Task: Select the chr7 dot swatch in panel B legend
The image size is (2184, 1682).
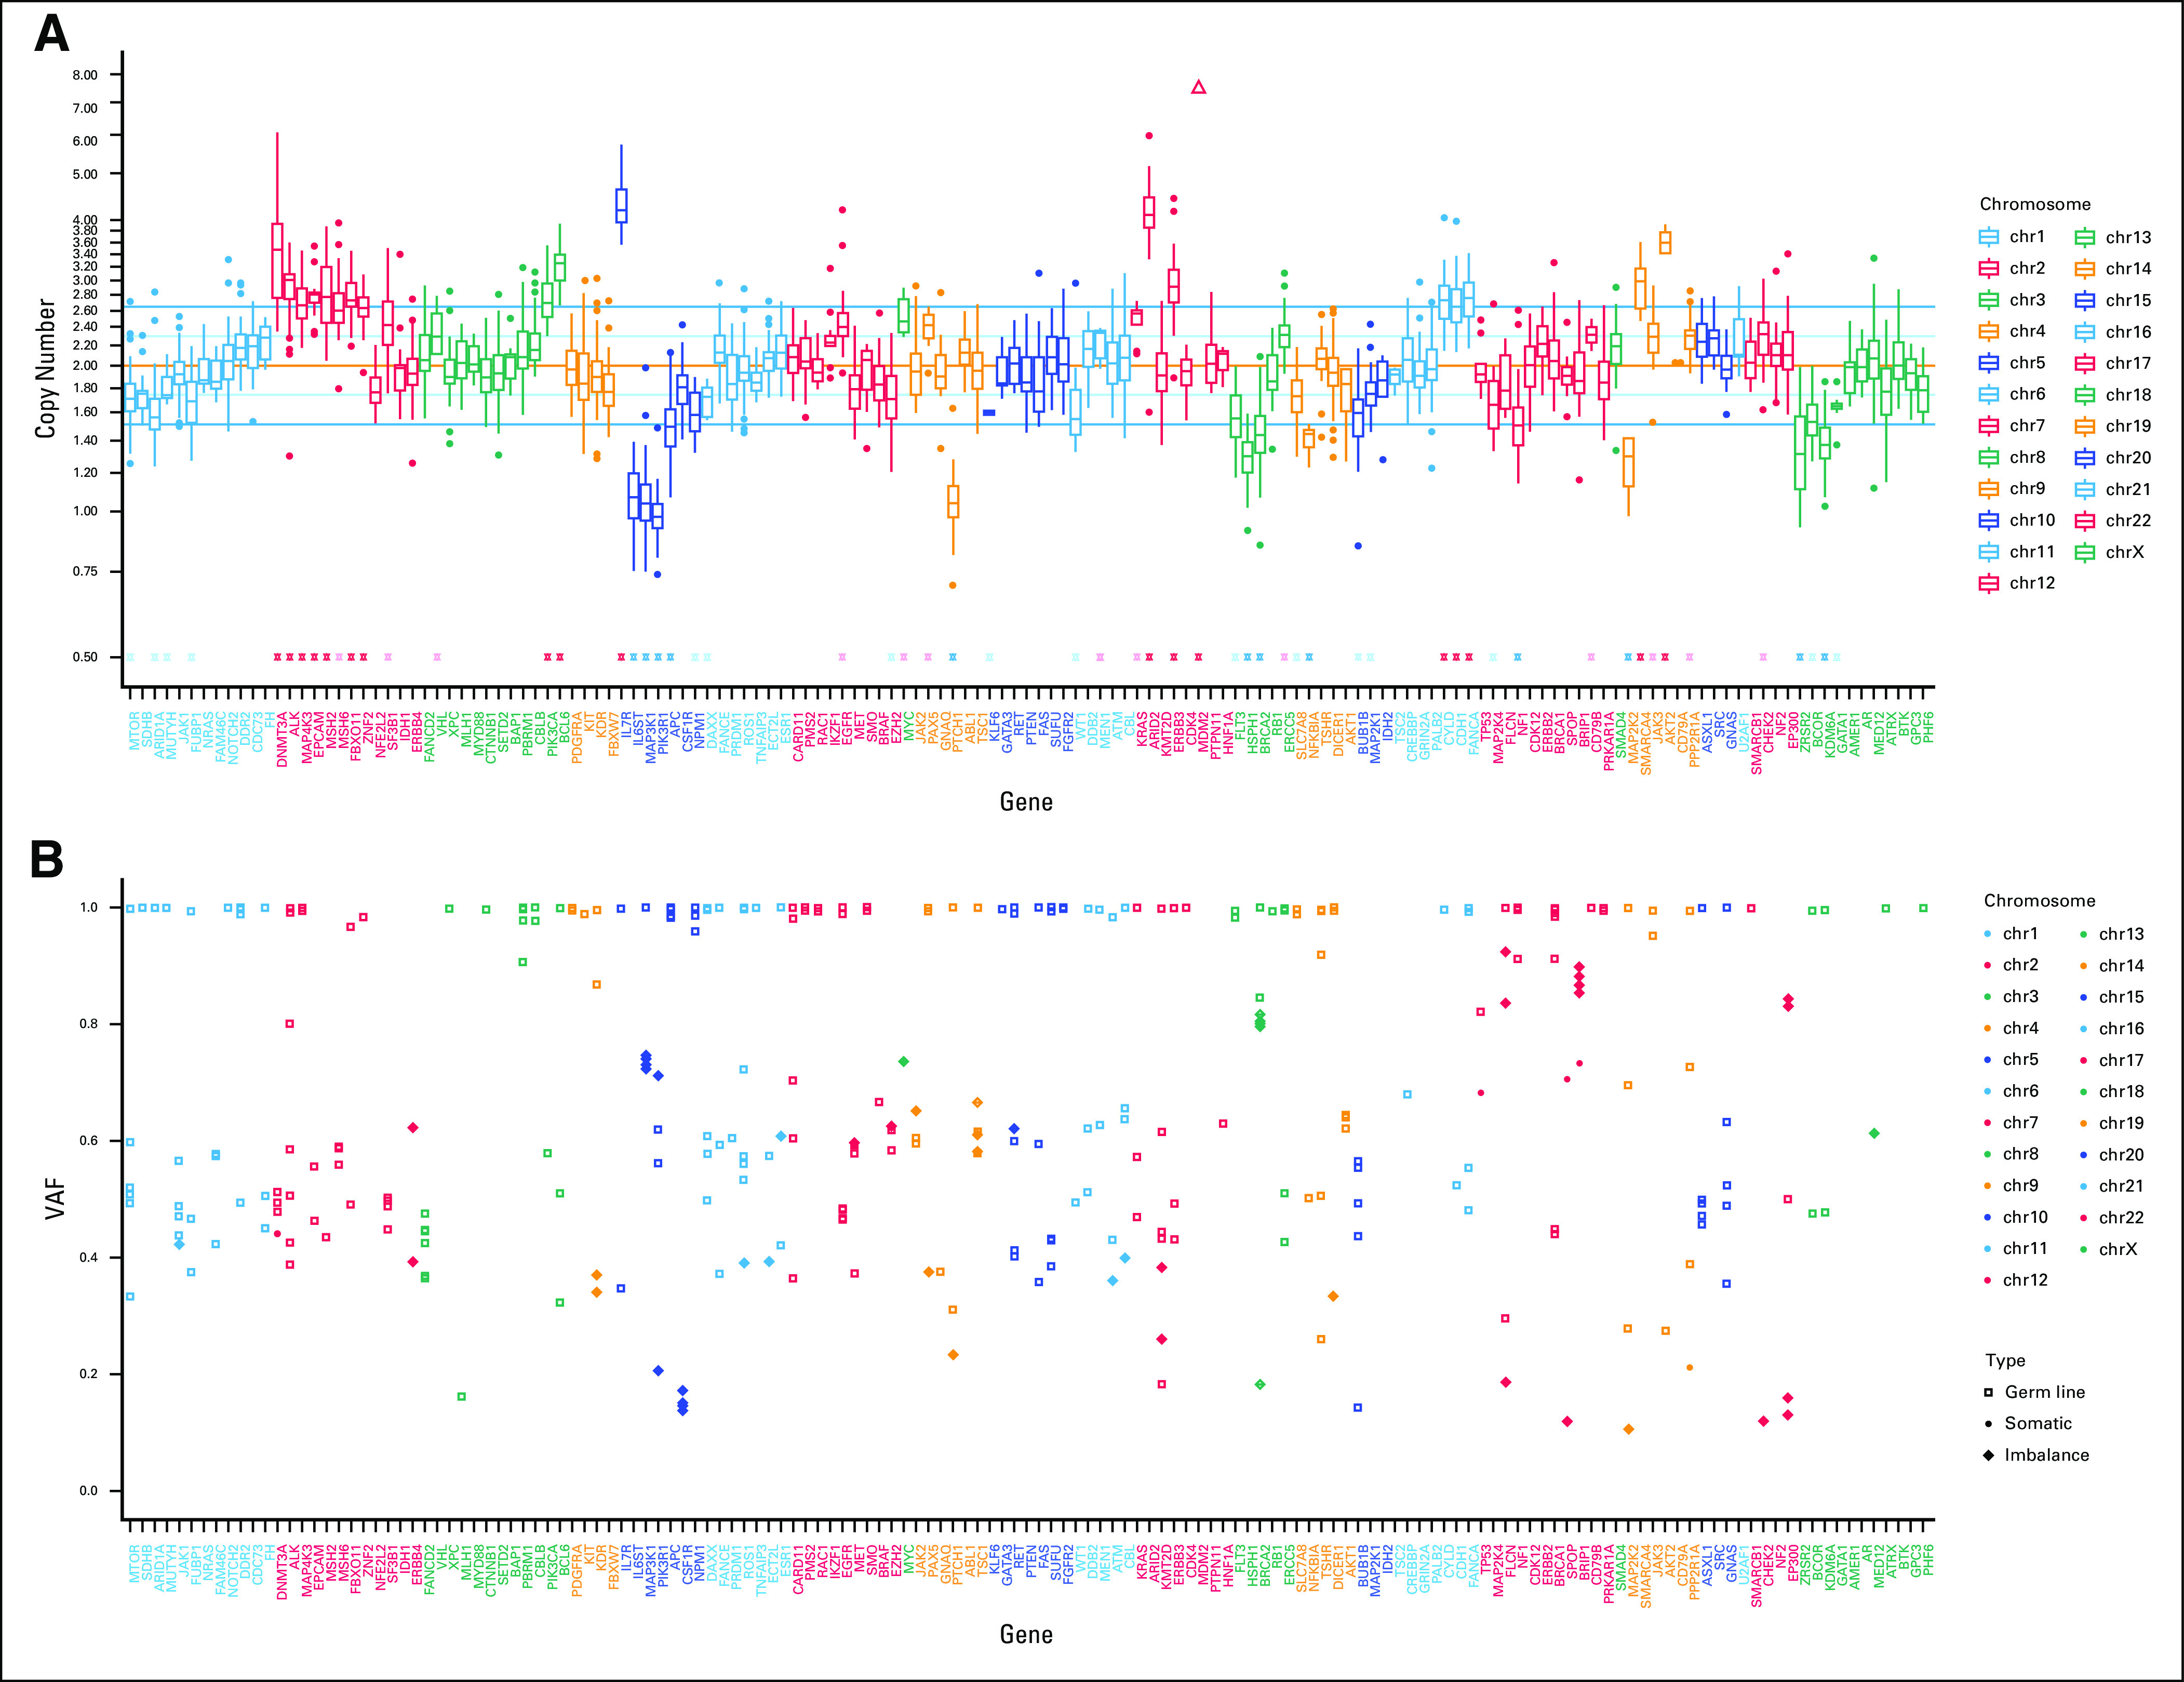Action: point(1988,1123)
